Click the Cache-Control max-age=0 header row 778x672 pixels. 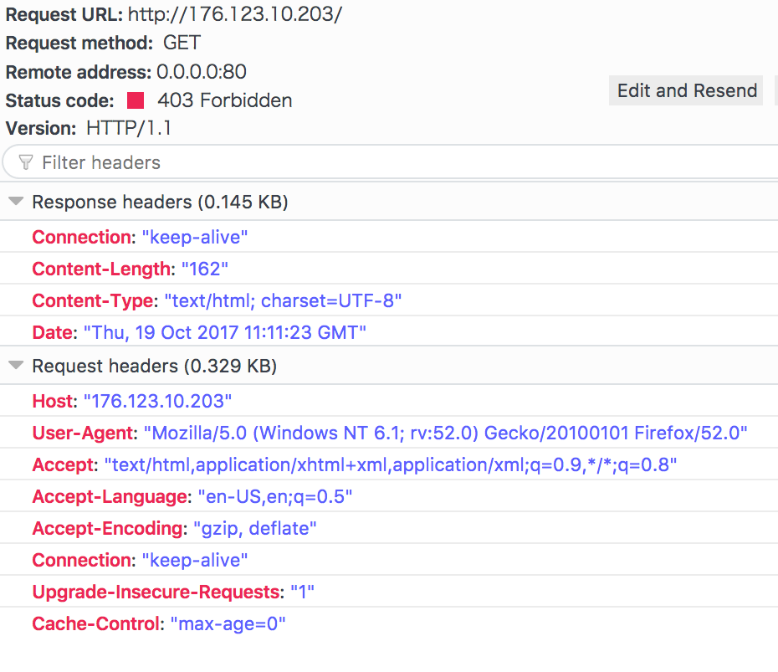389,623
